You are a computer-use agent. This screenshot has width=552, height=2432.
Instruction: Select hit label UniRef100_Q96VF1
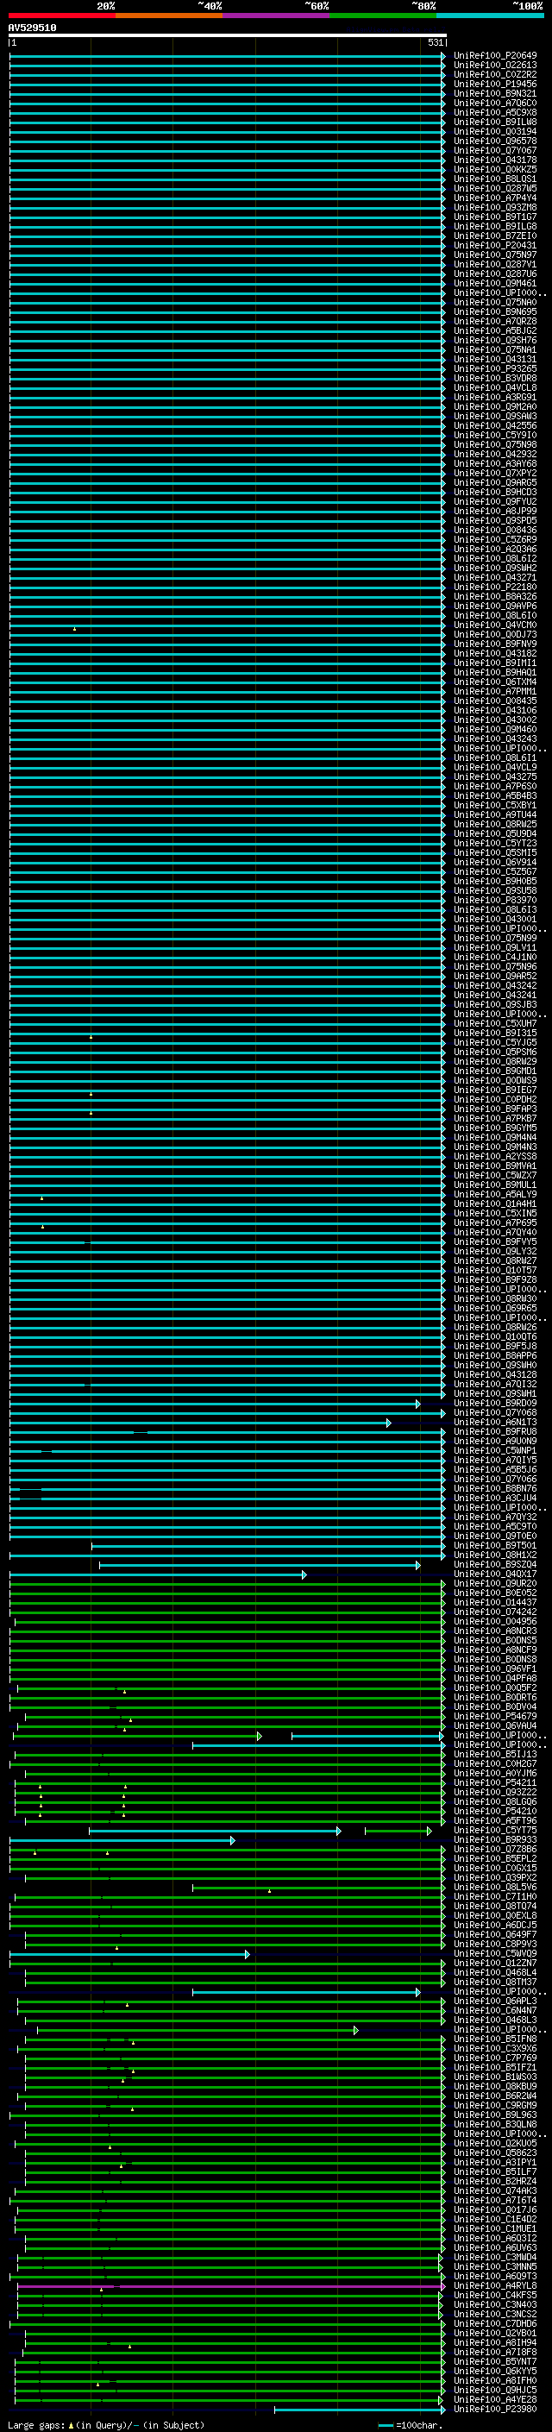pos(495,1669)
